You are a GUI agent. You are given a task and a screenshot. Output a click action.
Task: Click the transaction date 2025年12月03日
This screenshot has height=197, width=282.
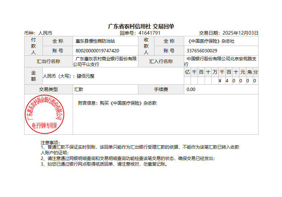click(x=240, y=33)
